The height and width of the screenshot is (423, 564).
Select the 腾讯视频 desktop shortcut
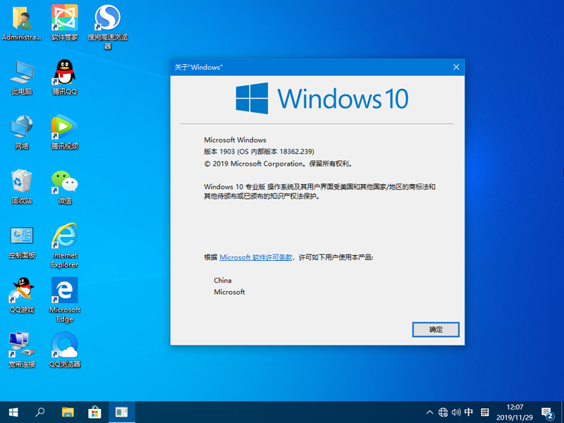(65, 131)
